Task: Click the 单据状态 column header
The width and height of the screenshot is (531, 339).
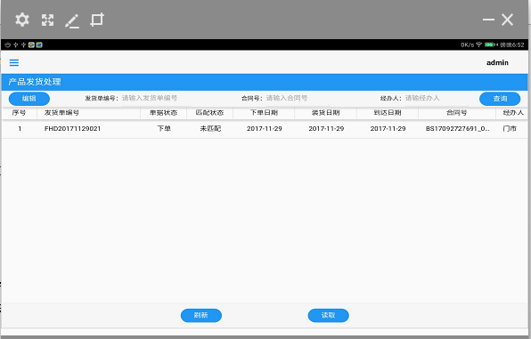Action: [x=164, y=113]
